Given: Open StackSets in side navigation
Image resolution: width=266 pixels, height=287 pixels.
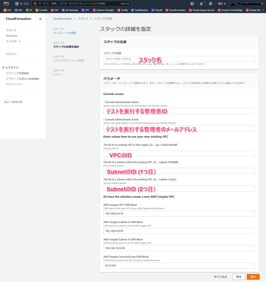Looking at the screenshot, I should (x=11, y=36).
